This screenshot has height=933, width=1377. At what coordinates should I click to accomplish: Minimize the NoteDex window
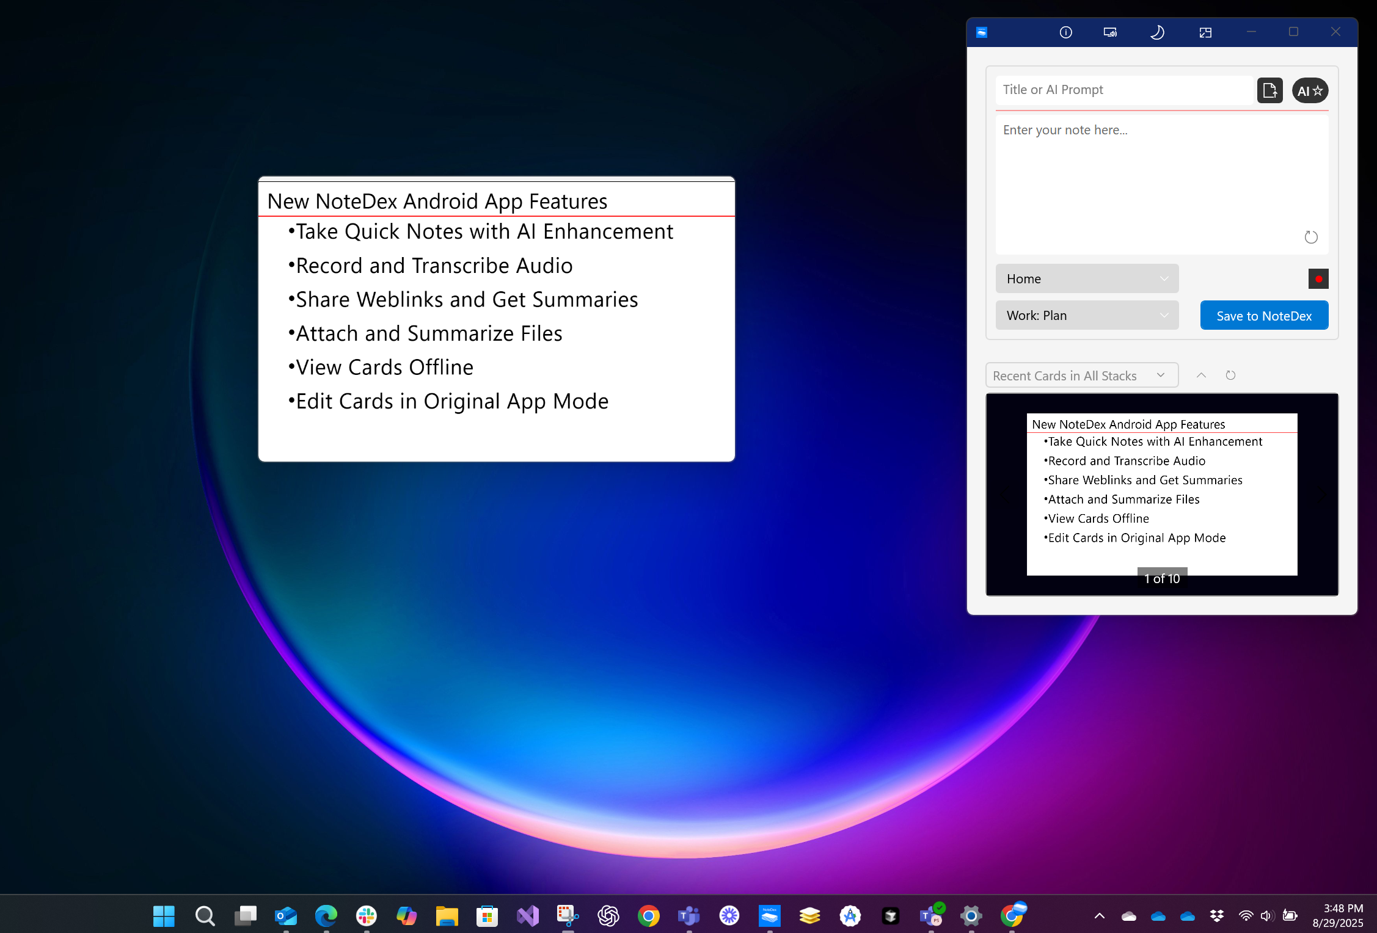coord(1251,32)
